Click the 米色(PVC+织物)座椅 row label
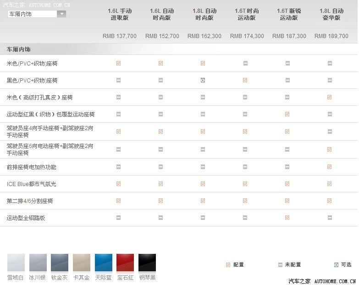The height and width of the screenshot is (285, 359). [32, 64]
